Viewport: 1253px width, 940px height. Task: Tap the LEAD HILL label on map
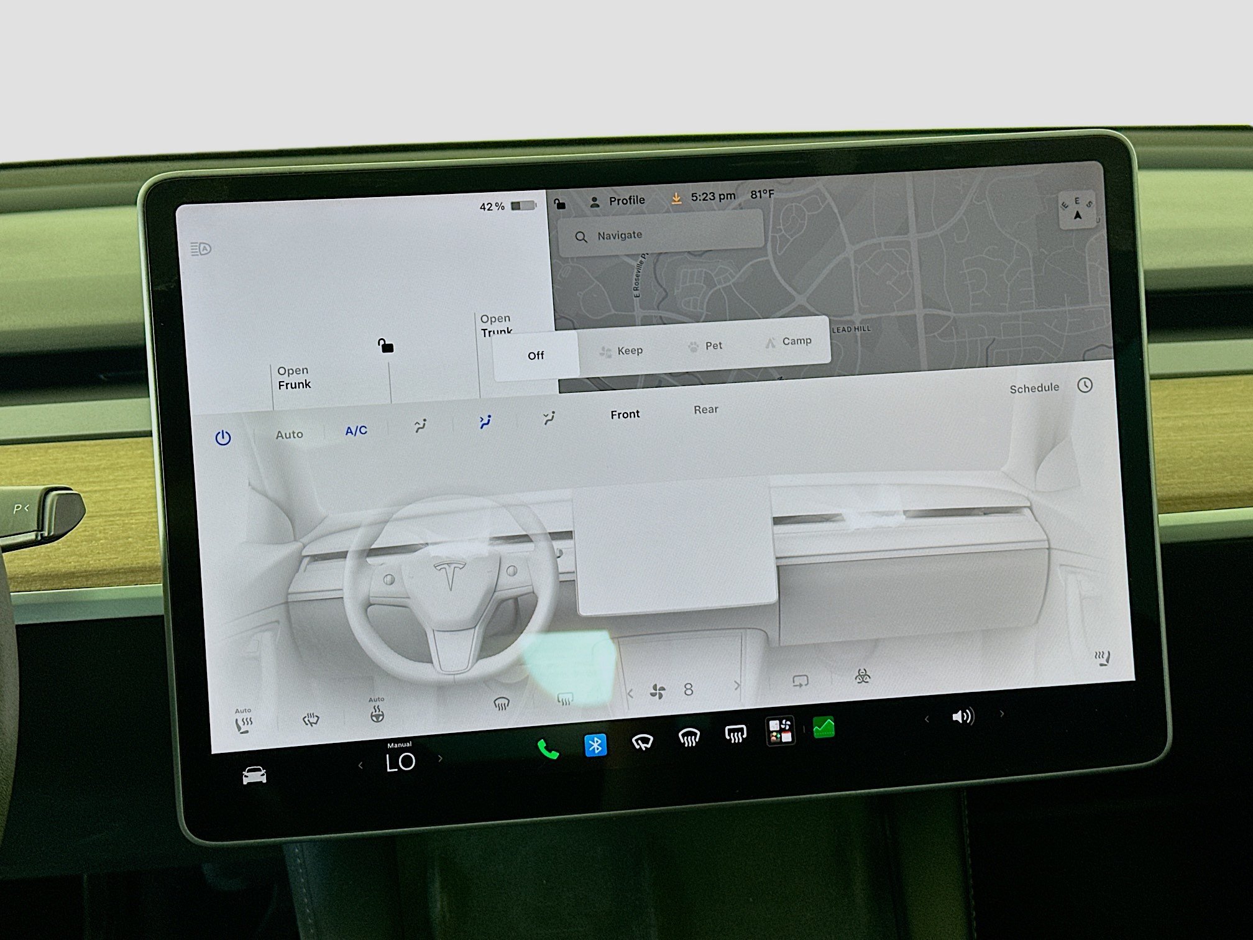(851, 329)
